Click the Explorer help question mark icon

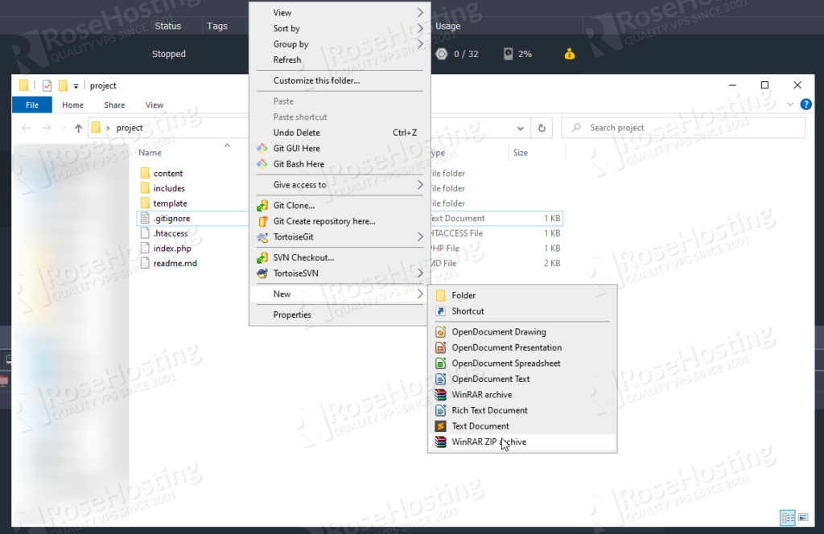(x=805, y=105)
